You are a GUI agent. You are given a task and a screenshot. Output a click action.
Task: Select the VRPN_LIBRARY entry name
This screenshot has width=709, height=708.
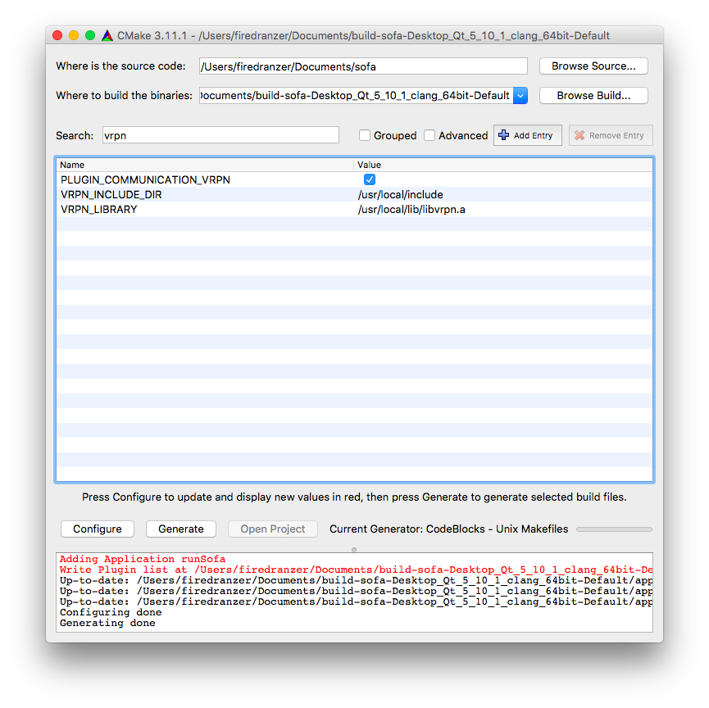tap(98, 209)
